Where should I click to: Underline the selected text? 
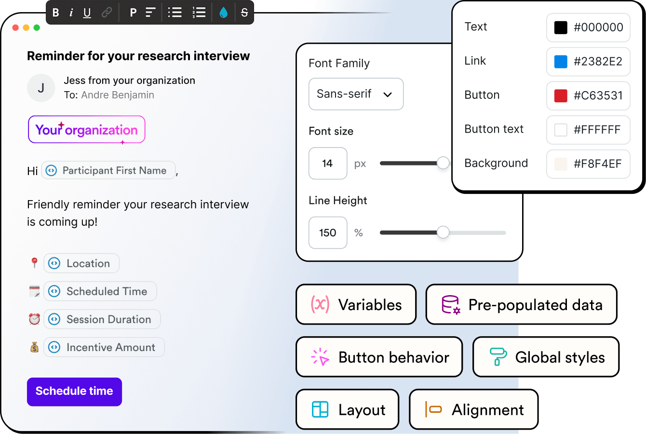click(x=87, y=13)
